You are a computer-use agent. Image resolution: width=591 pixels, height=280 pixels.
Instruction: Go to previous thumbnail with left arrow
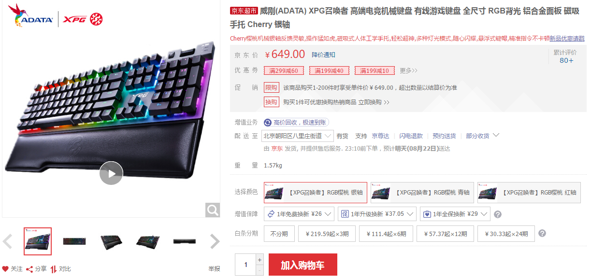(x=8, y=241)
